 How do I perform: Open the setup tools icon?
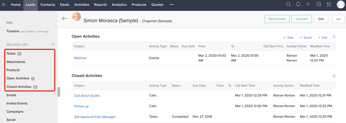pyautogui.click(x=329, y=4)
